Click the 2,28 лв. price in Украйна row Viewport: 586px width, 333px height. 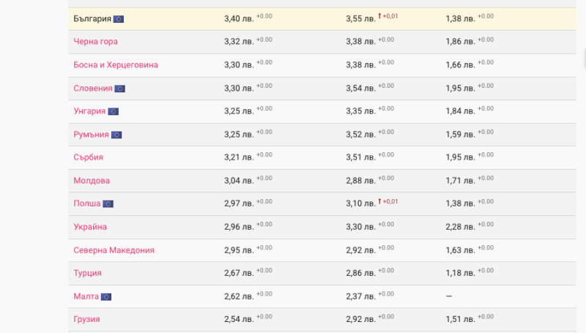[460, 227]
